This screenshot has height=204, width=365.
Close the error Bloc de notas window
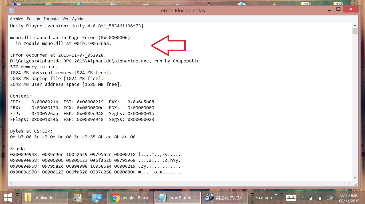351,9
